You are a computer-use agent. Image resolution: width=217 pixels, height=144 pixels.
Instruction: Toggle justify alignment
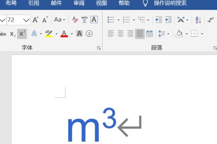[x=140, y=34]
